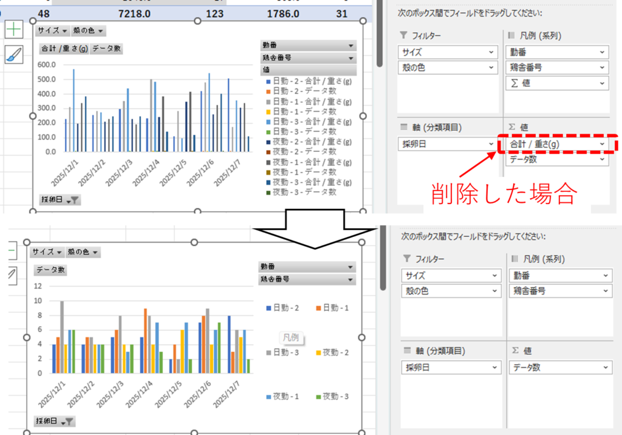Click the 合計 / 重さ(g) value button on chart
Screen dimensions: 622x435
tap(64, 49)
